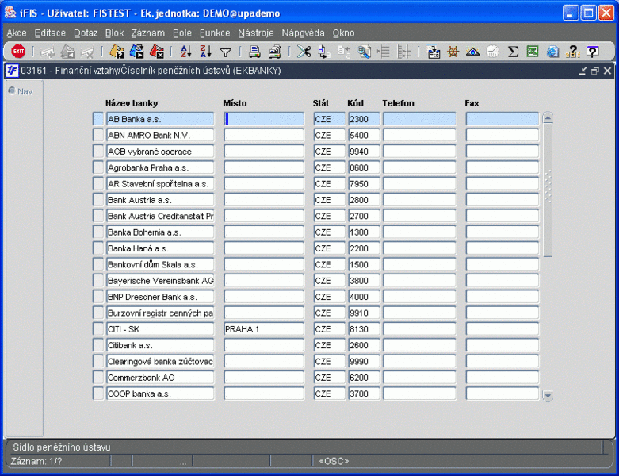Click the copy text 'a' icon
The width and height of the screenshot is (619, 476).
coord(323,52)
